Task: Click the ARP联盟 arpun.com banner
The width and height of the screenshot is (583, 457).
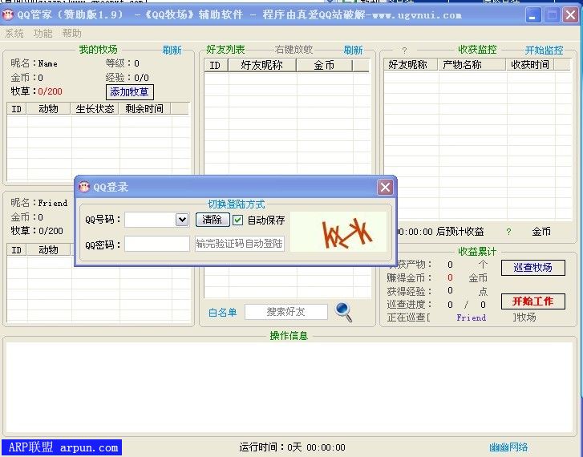Action: tap(62, 447)
